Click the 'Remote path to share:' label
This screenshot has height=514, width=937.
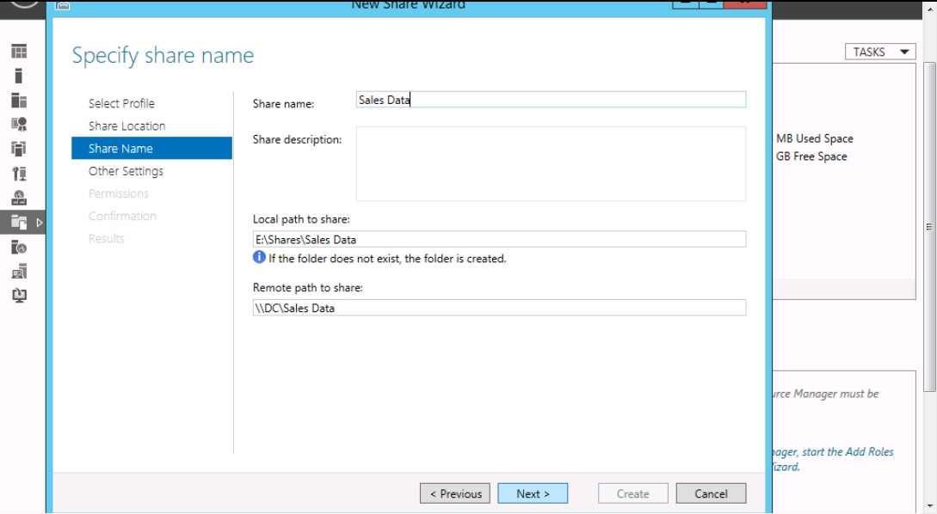308,288
